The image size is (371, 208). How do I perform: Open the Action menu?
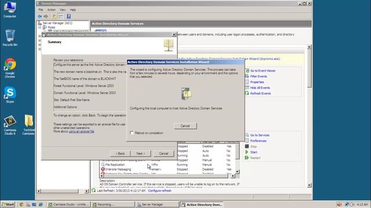click(51, 10)
